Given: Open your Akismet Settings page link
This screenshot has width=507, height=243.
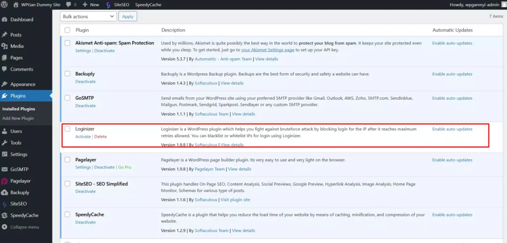Looking at the screenshot, I should [268, 50].
